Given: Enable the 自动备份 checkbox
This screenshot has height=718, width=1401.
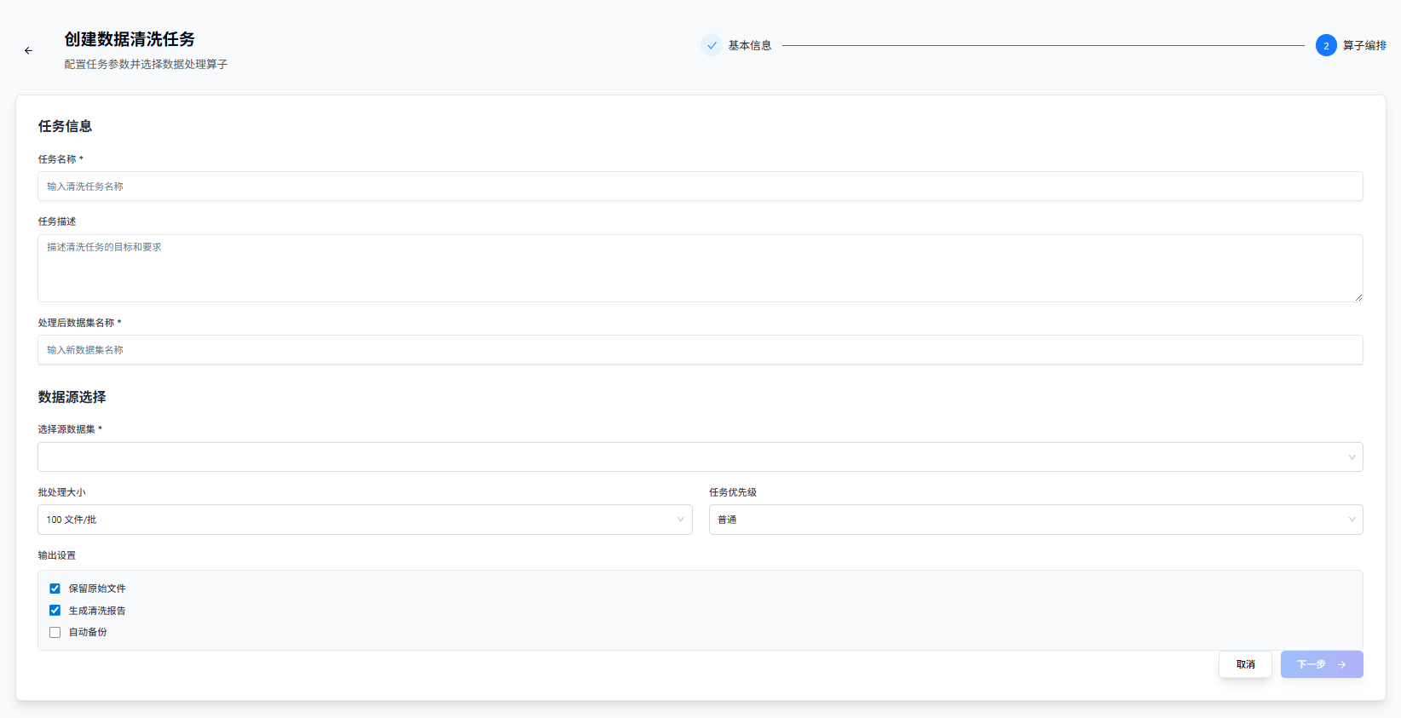Looking at the screenshot, I should (x=55, y=633).
